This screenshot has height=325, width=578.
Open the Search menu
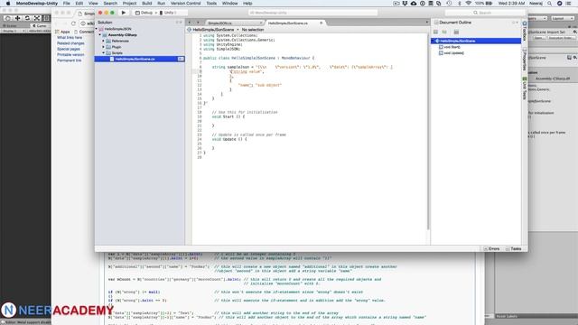(x=110, y=4)
